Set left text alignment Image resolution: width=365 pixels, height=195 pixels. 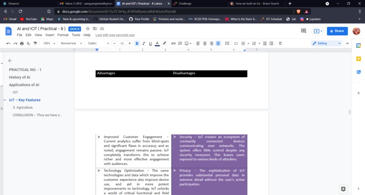coord(198,43)
